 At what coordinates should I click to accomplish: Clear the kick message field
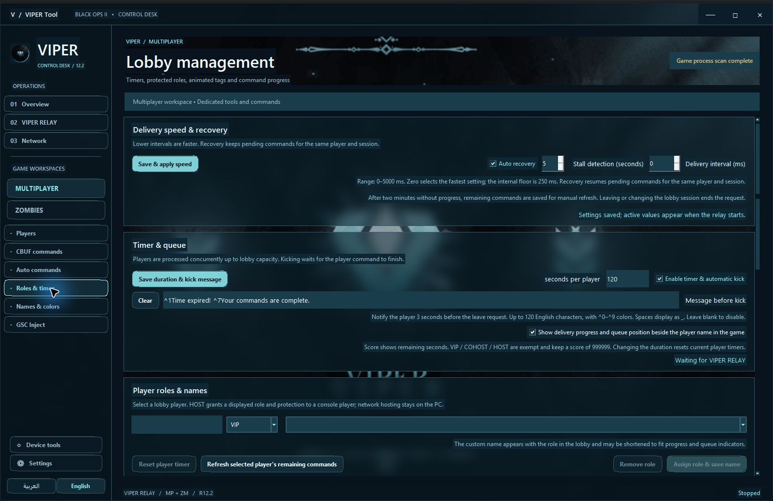coord(145,300)
